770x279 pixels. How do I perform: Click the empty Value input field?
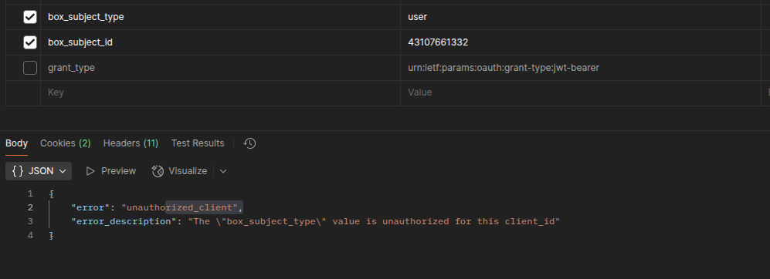(581, 92)
